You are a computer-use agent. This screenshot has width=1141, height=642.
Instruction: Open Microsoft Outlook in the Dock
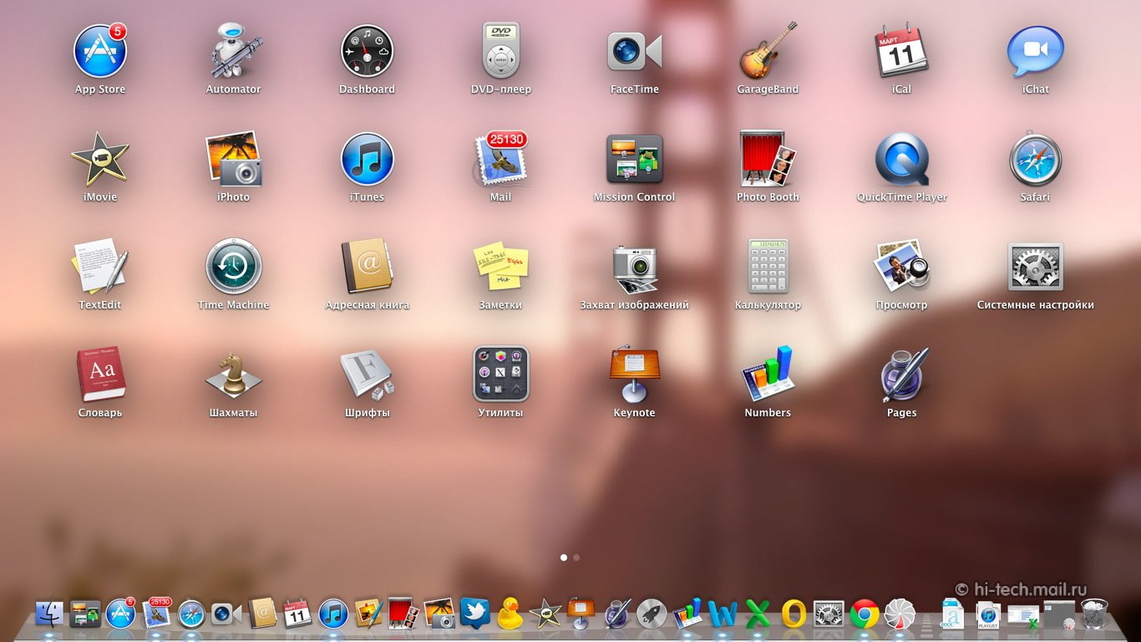coord(794,614)
